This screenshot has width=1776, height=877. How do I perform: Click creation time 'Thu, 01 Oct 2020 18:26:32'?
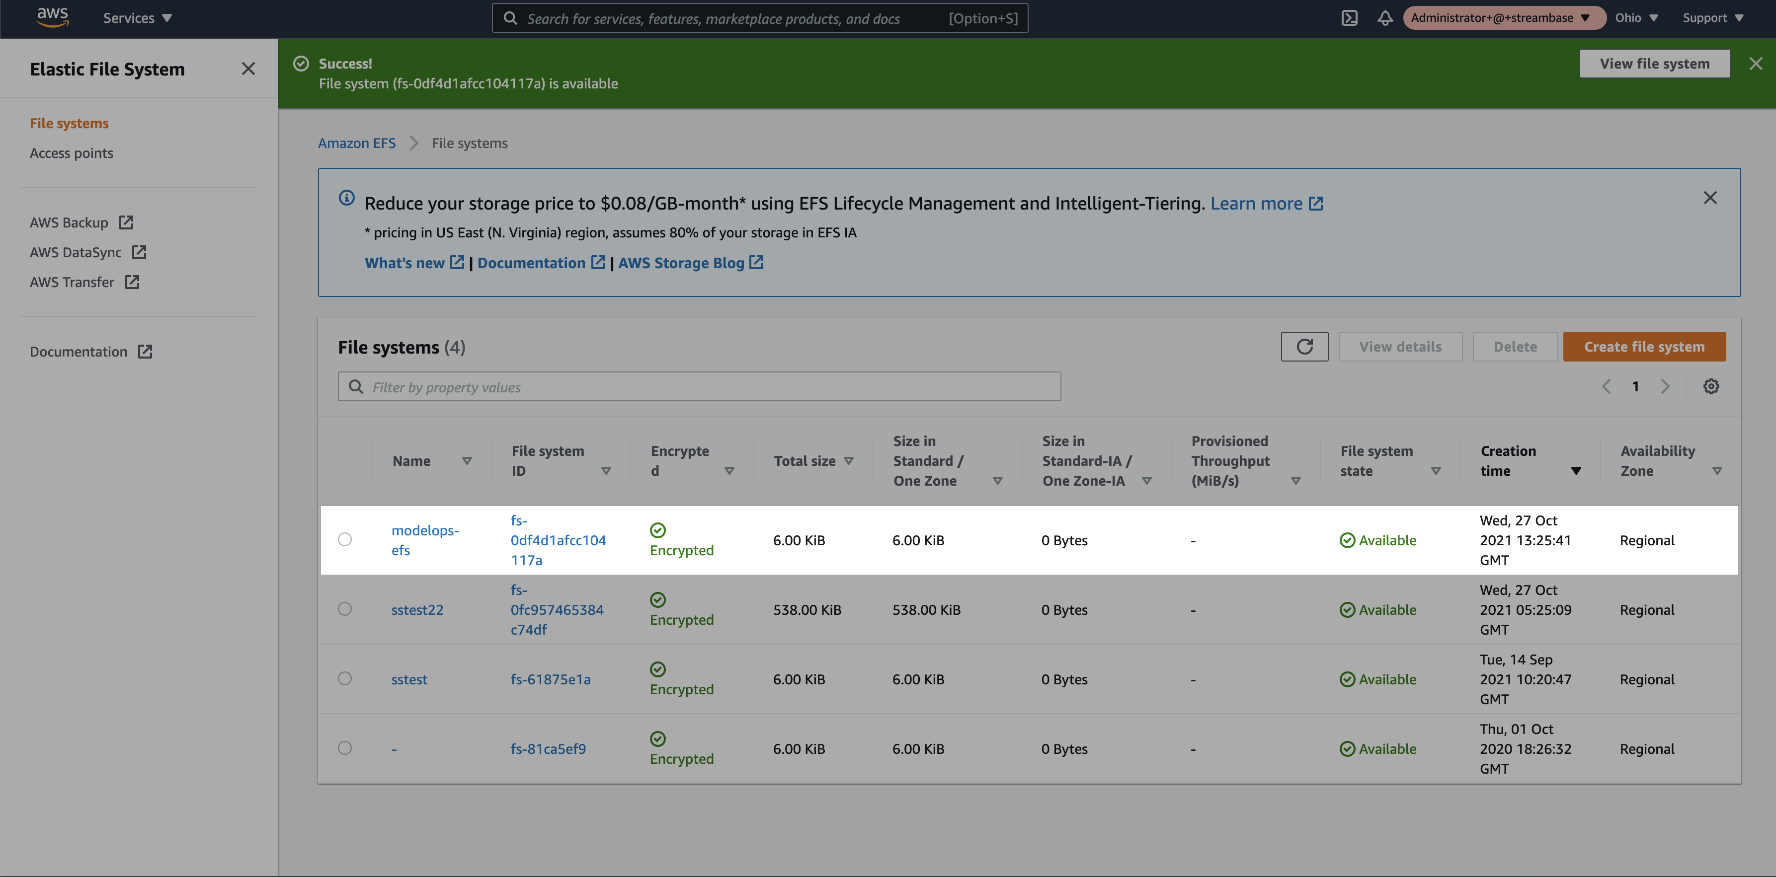pyautogui.click(x=1525, y=748)
